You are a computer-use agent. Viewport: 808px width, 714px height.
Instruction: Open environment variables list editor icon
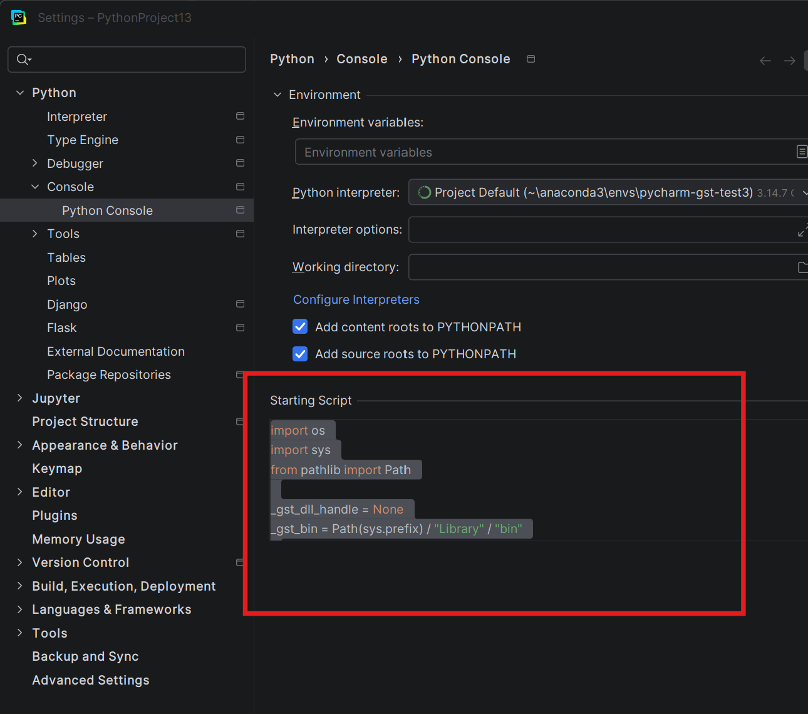tap(801, 152)
